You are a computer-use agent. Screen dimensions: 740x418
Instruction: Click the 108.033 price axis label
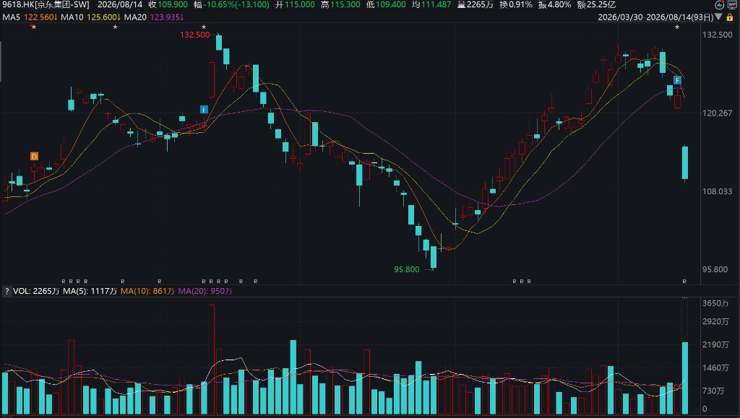pyautogui.click(x=718, y=191)
